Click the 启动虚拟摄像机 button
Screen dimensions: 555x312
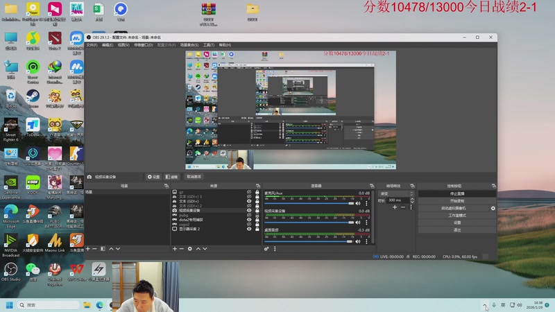454,209
